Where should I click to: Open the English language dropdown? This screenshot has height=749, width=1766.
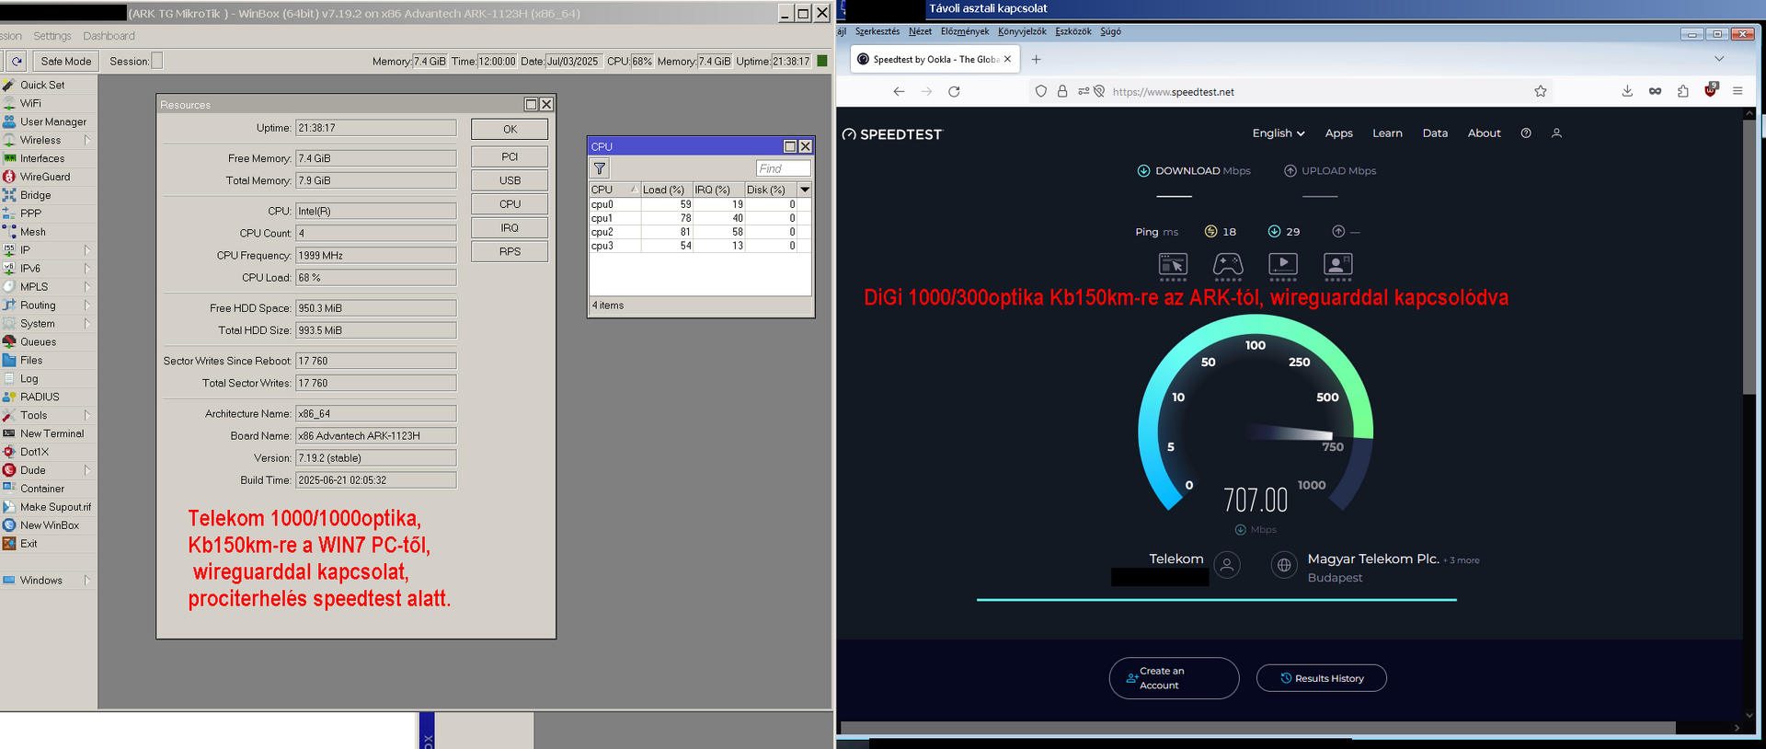click(x=1278, y=133)
